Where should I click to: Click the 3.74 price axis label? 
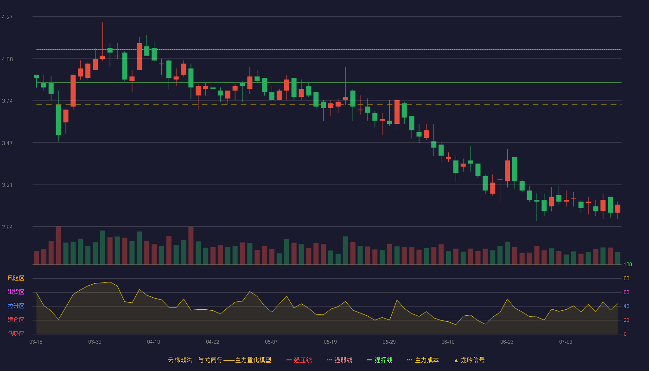[x=7, y=101]
